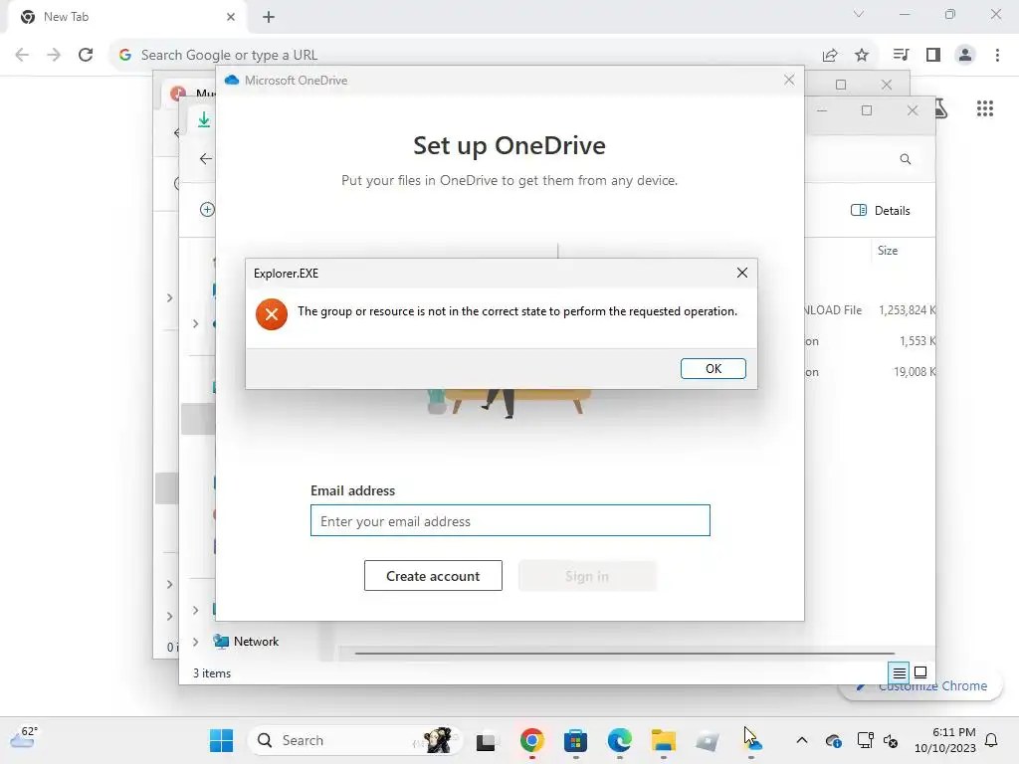Click the taskbar Search box
Viewport: 1019px width, 764px height.
(354, 740)
